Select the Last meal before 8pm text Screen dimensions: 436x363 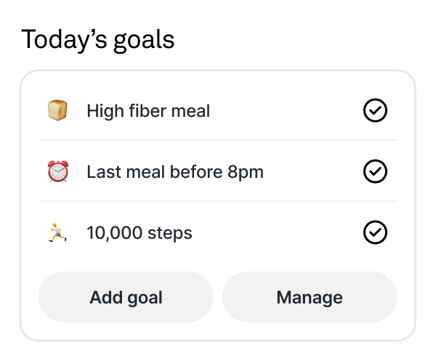175,172
